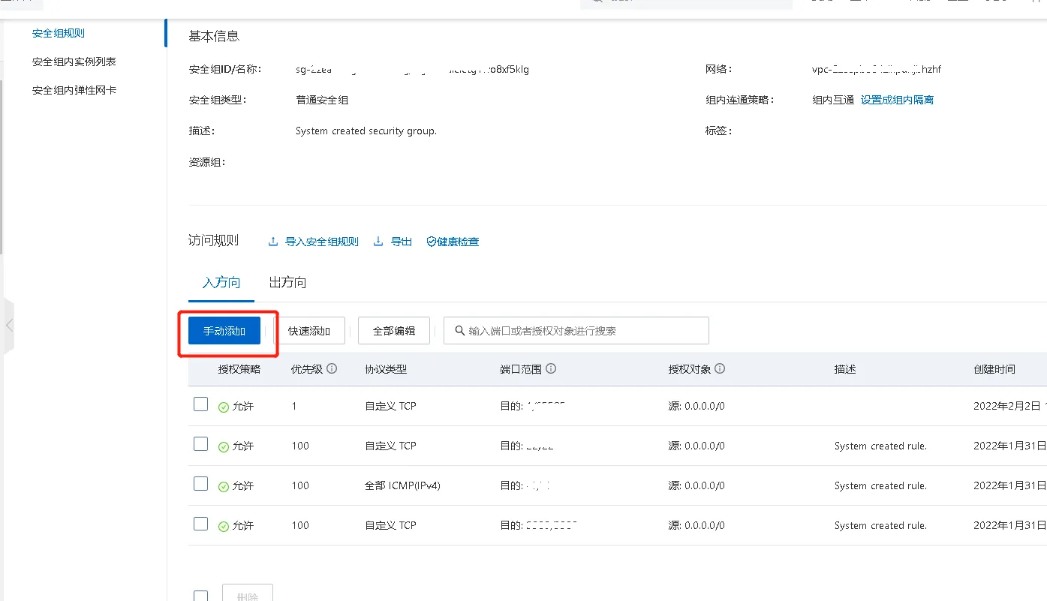1047x601 pixels.
Task: Click the 导出 link text
Action: click(402, 242)
